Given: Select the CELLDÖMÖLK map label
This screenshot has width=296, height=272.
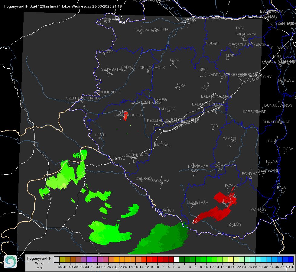Looking at the screenshot, I should (152, 68).
